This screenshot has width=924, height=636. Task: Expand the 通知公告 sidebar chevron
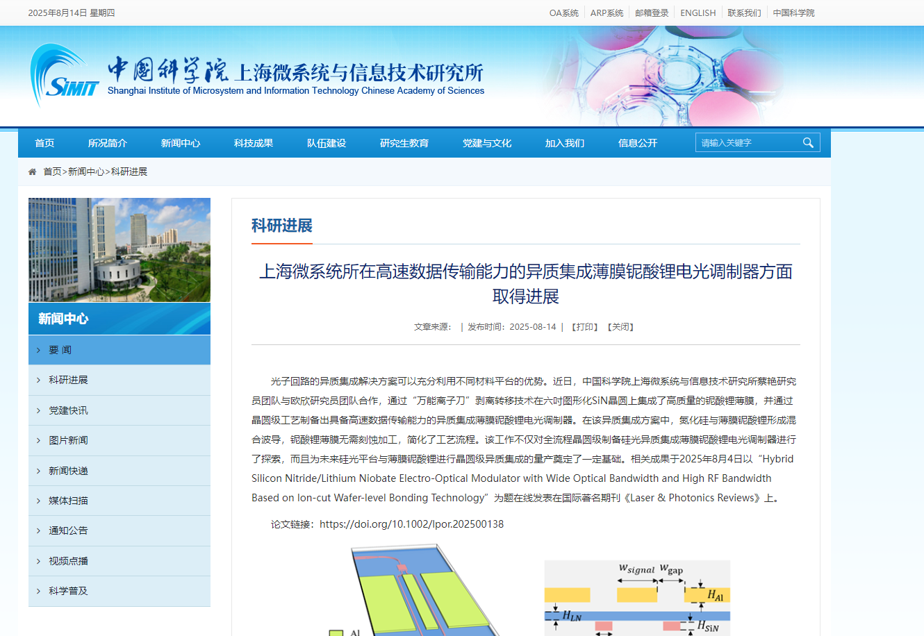point(38,530)
